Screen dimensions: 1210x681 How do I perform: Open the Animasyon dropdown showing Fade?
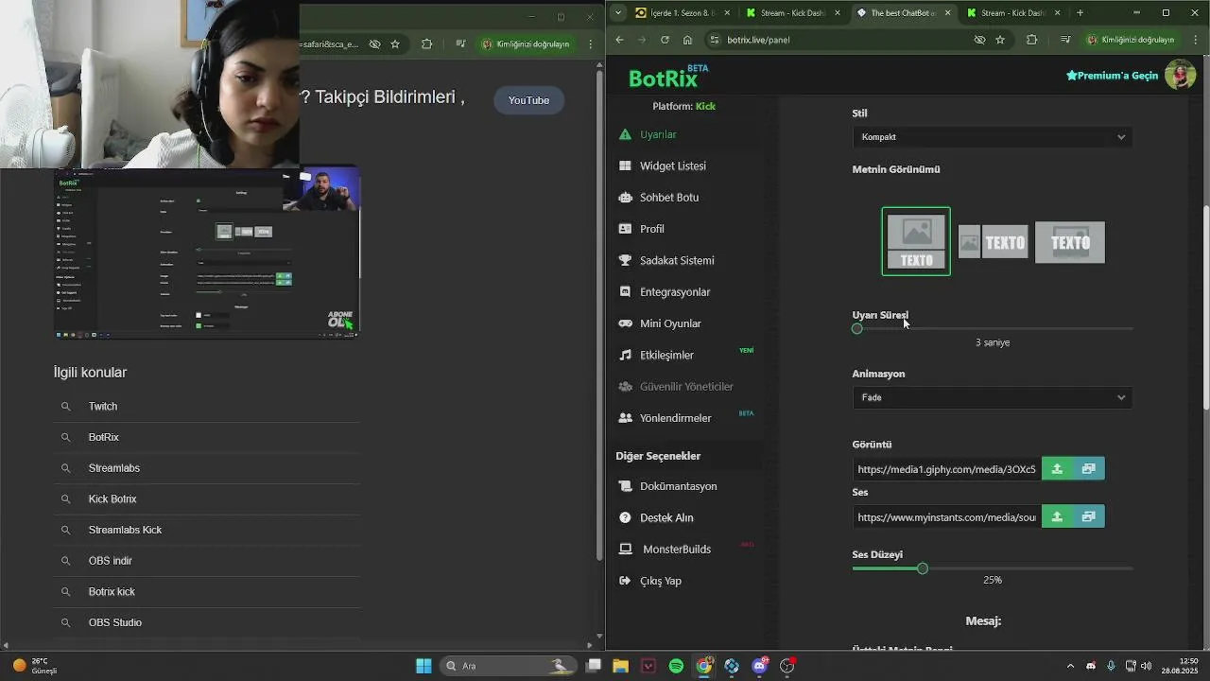pyautogui.click(x=993, y=397)
